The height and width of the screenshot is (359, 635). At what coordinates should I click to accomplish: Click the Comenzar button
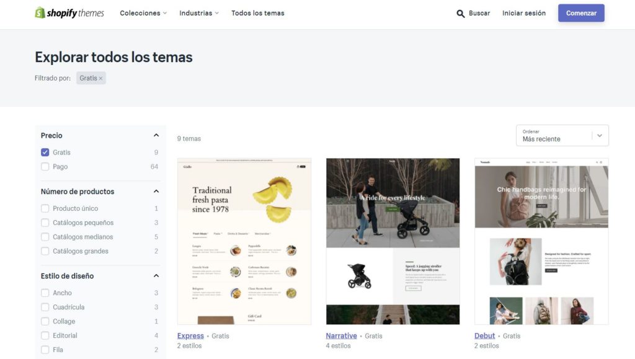(x=581, y=13)
